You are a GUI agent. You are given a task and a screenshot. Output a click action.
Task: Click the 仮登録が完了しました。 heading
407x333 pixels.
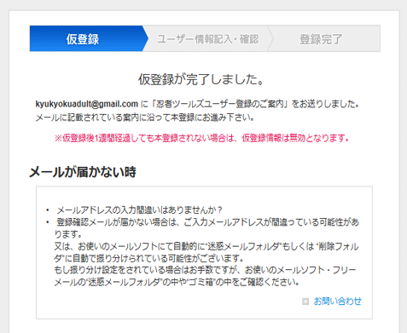tap(201, 79)
